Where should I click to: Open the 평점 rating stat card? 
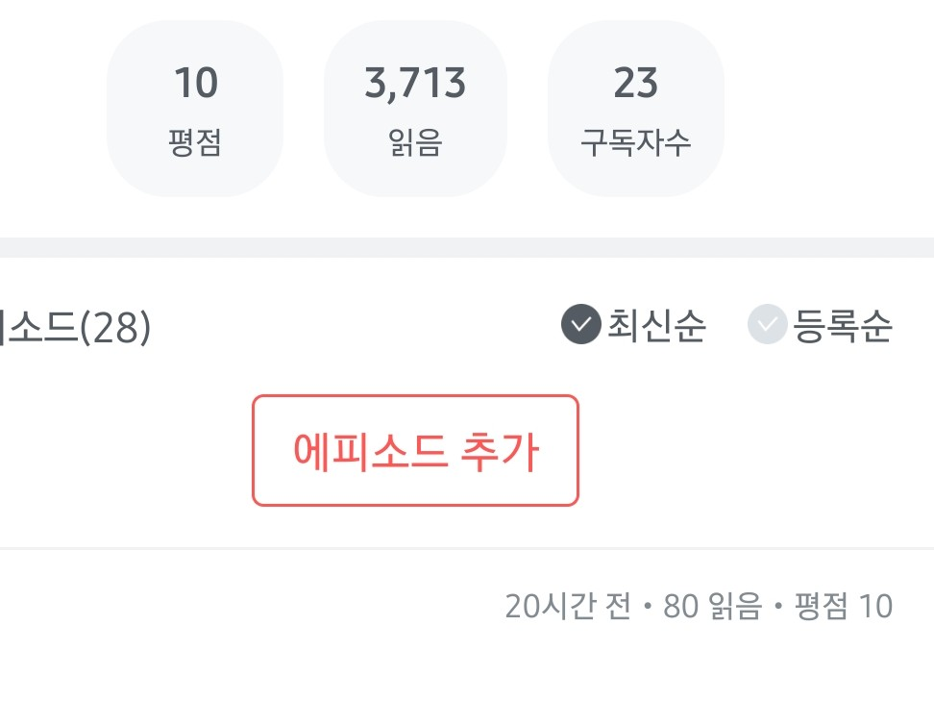tap(195, 109)
